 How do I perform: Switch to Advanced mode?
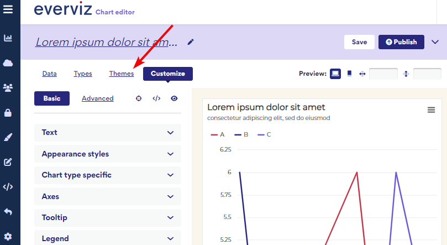(x=97, y=98)
